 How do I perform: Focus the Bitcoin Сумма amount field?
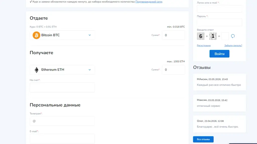(x=173, y=35)
